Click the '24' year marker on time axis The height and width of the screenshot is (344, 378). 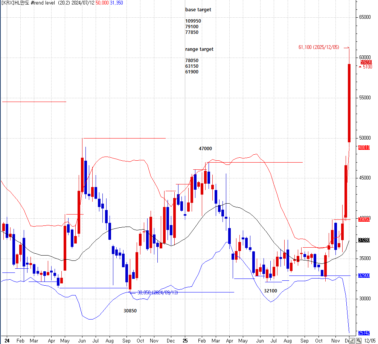click(x=7, y=340)
